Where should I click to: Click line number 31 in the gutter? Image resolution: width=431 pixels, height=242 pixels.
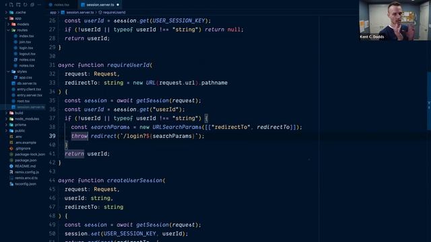point(53,65)
